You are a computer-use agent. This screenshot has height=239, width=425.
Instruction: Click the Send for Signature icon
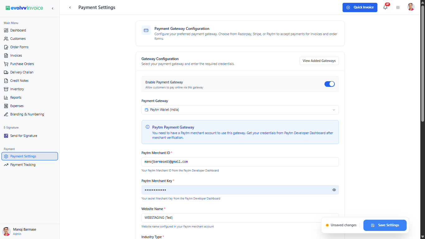(x=6, y=136)
